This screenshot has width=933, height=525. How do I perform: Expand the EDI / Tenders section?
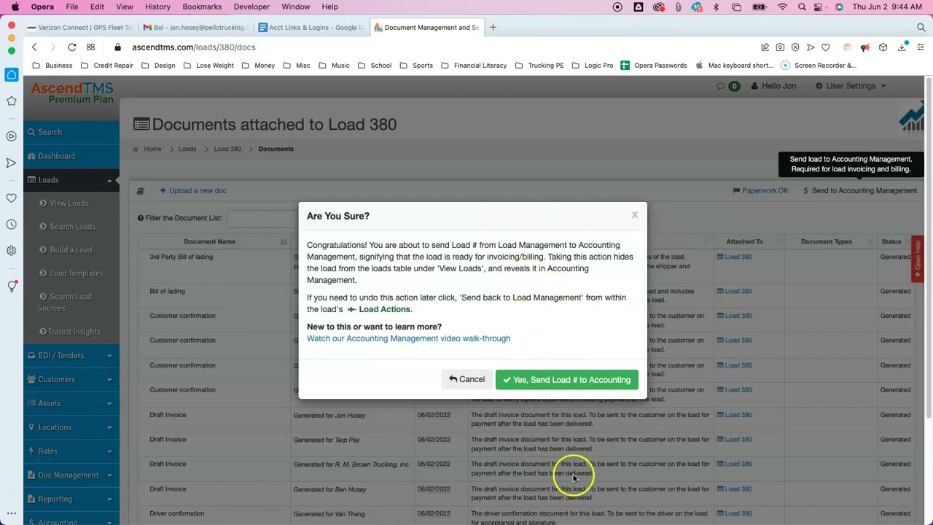(71, 356)
